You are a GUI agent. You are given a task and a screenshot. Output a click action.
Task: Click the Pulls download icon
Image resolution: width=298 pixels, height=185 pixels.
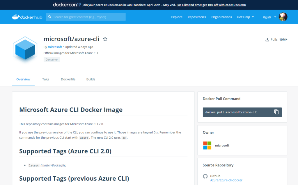click(x=267, y=39)
